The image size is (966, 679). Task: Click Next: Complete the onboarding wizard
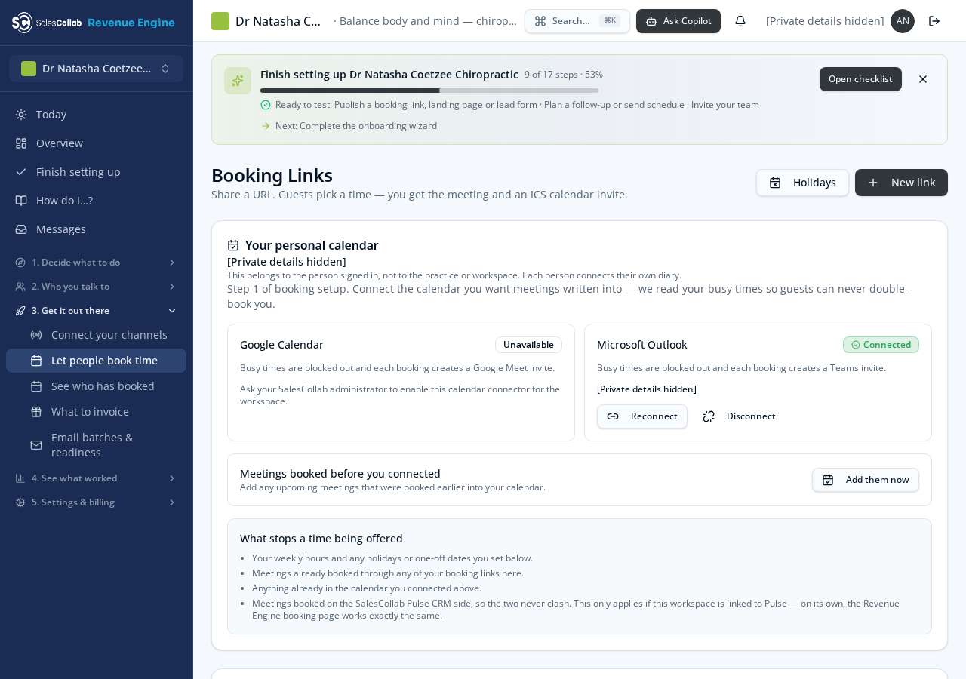356,126
